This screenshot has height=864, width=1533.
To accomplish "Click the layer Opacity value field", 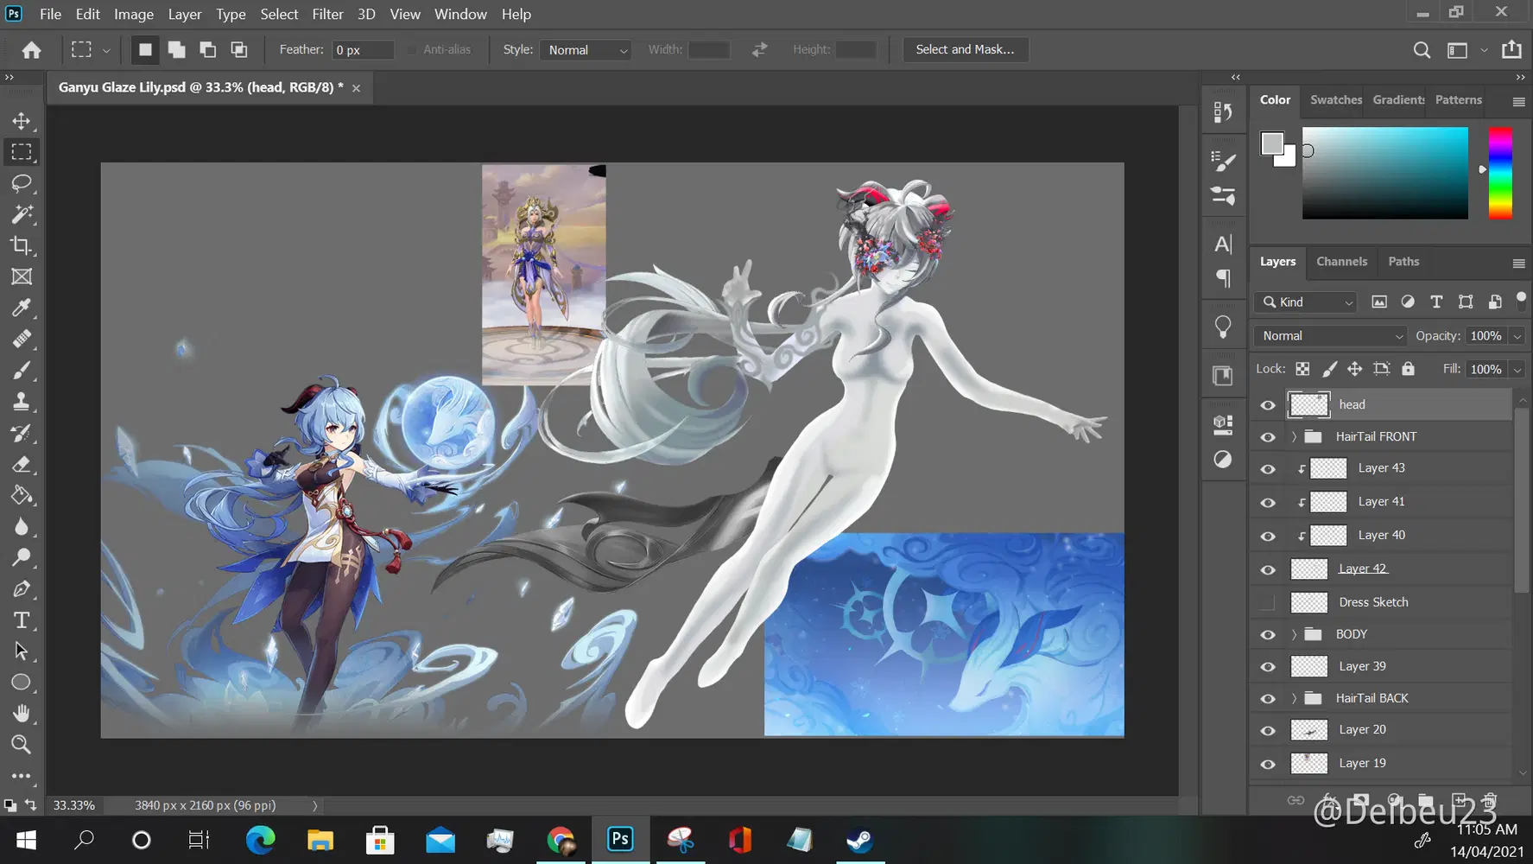I will [1485, 335].
